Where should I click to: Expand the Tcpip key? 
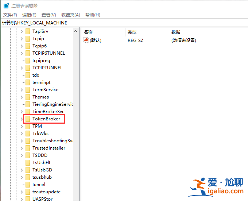[x=22, y=39]
